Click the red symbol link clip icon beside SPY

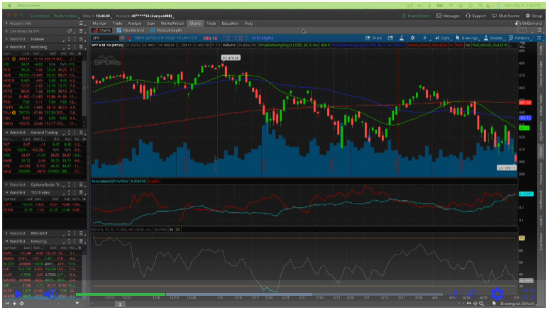click(128, 38)
